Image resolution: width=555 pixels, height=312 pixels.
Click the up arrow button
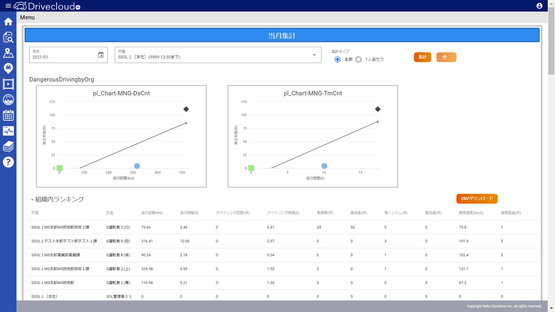(x=446, y=57)
